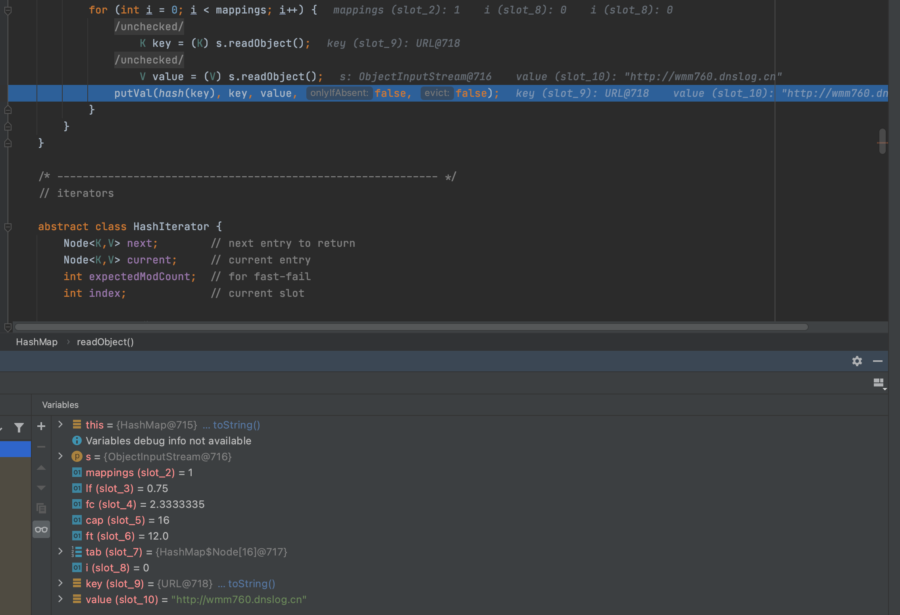Viewport: 900px width, 615px height.
Task: Select HashMap in the breadcrumb bar
Action: (x=37, y=342)
